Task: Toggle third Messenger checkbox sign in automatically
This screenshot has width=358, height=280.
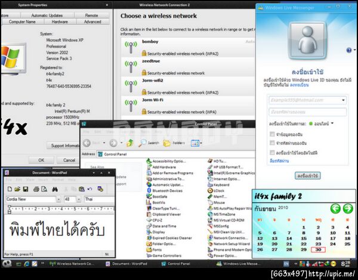Action: coord(272,152)
